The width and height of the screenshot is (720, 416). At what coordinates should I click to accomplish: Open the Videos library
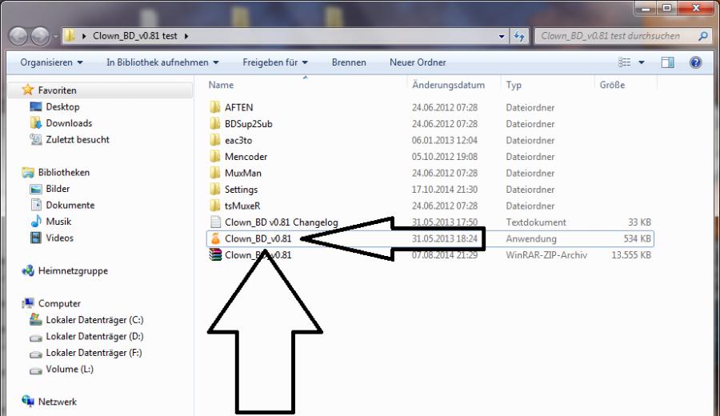[60, 238]
